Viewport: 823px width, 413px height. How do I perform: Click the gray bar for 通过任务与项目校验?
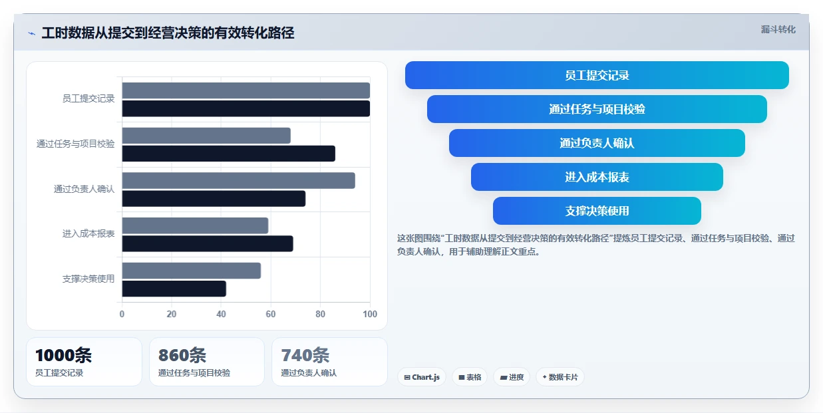click(206, 136)
